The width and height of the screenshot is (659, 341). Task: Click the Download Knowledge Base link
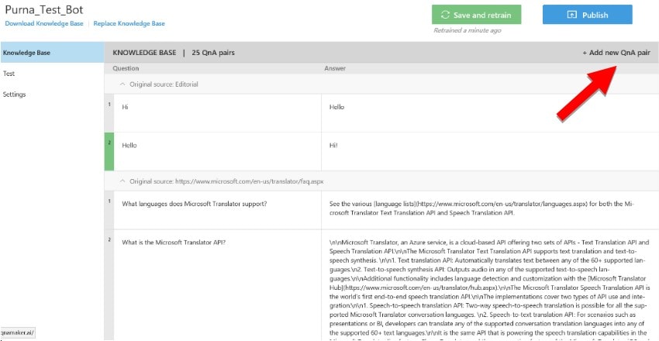43,24
